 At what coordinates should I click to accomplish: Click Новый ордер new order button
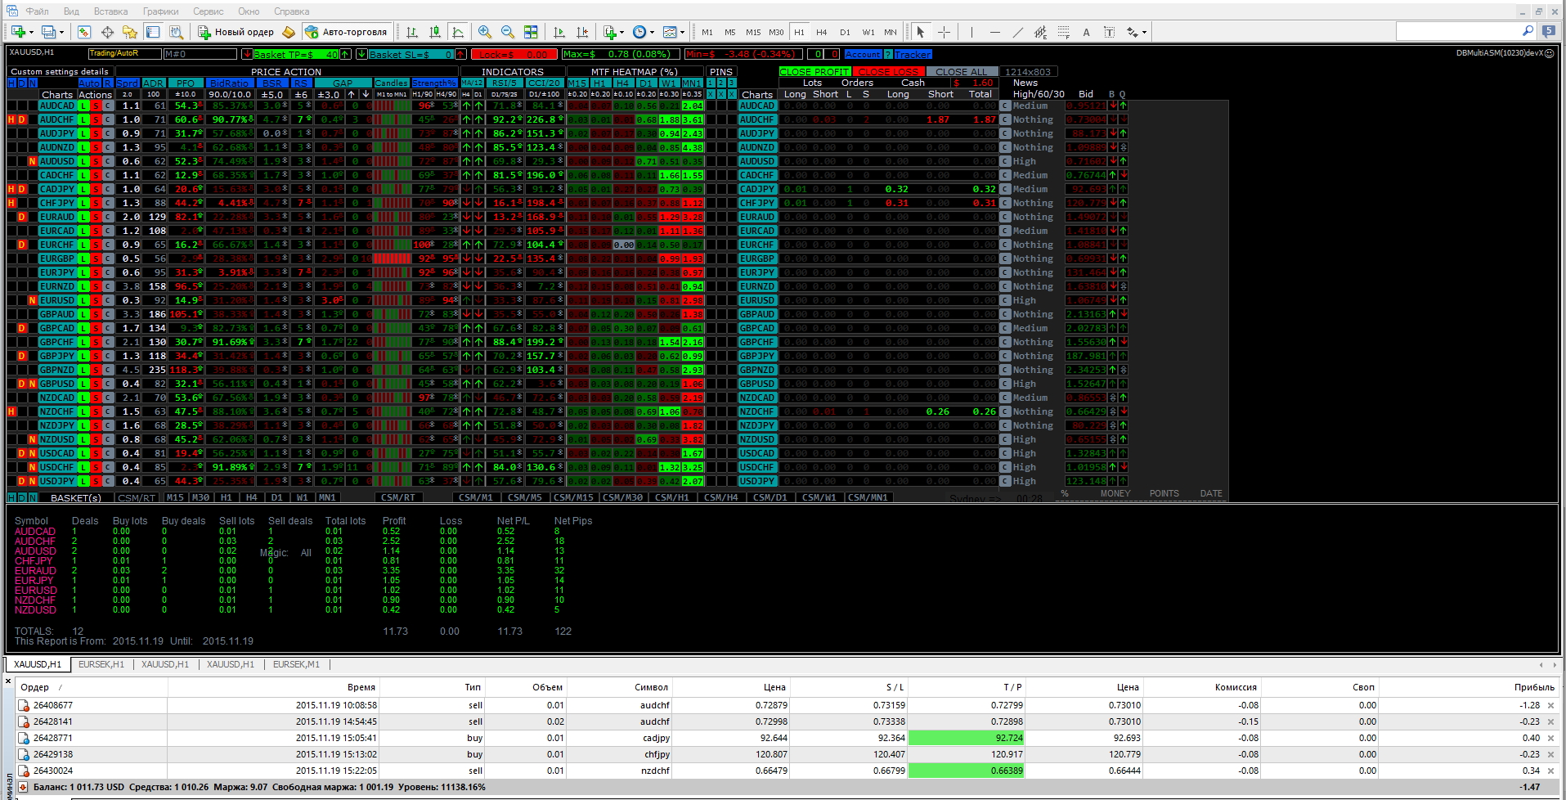[236, 32]
